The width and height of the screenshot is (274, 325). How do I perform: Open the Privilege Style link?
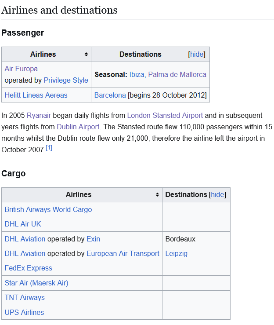[x=66, y=80]
